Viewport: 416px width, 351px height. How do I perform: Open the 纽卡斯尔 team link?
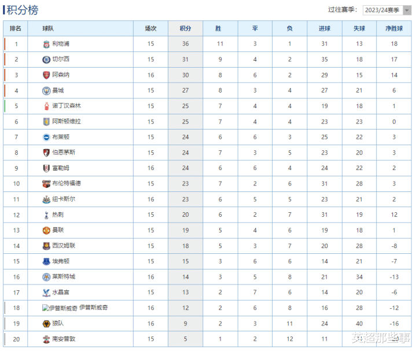[64, 199]
